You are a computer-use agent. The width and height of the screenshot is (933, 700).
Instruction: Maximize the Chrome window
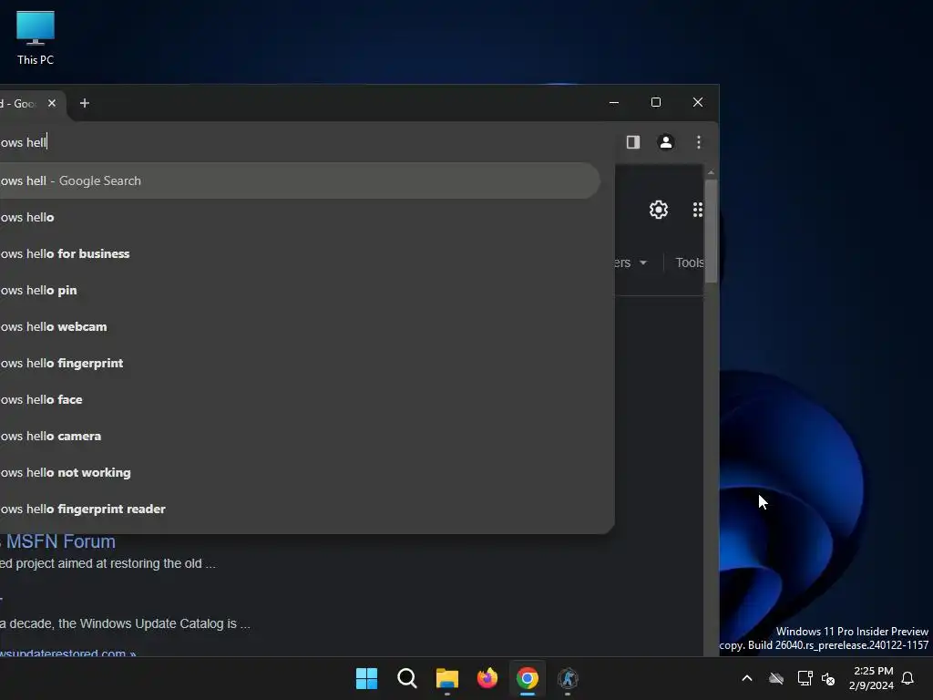click(656, 102)
